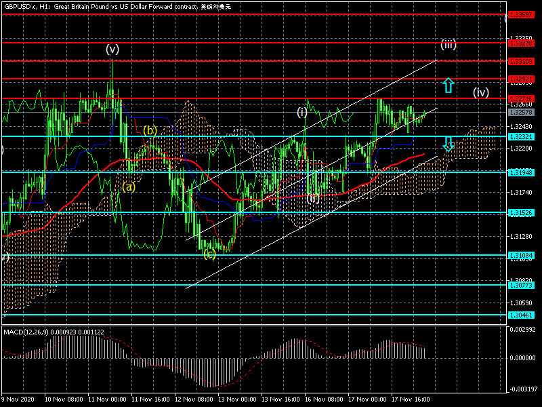Click the 1.32200 price scale value
542x407 pixels.
click(521, 148)
